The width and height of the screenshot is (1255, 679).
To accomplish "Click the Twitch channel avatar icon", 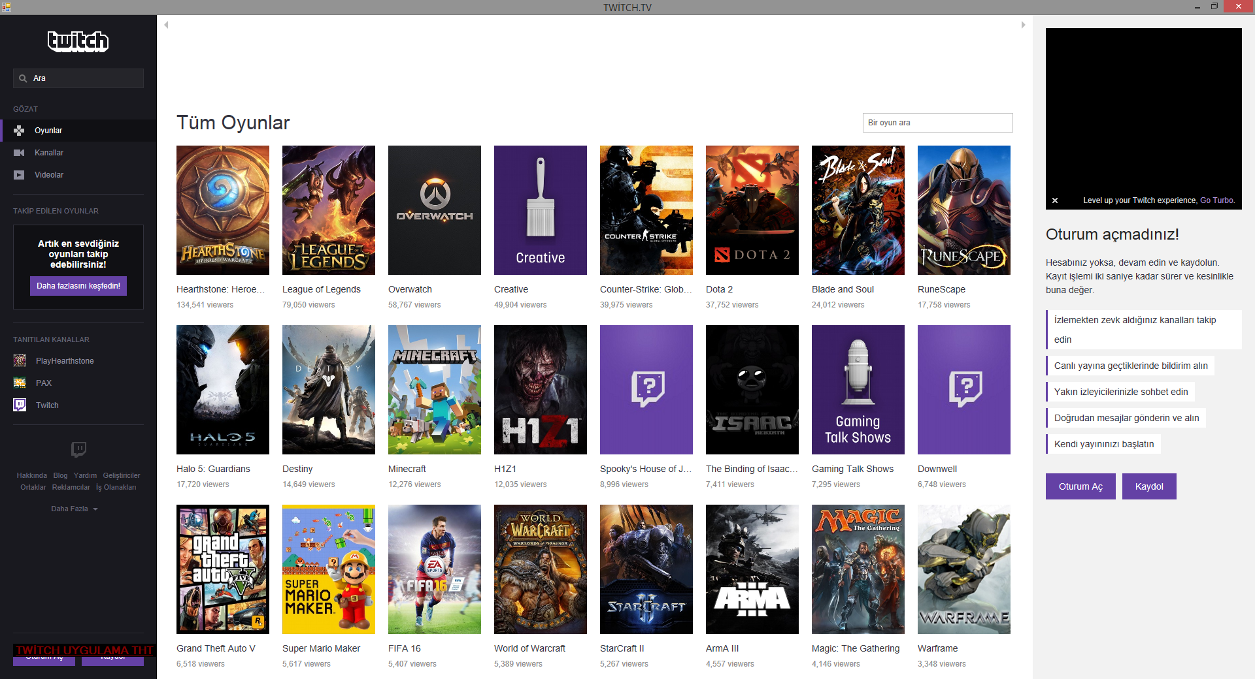I will coord(20,405).
